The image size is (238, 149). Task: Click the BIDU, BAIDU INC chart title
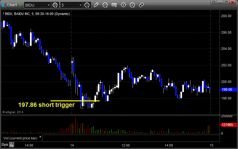(36, 14)
